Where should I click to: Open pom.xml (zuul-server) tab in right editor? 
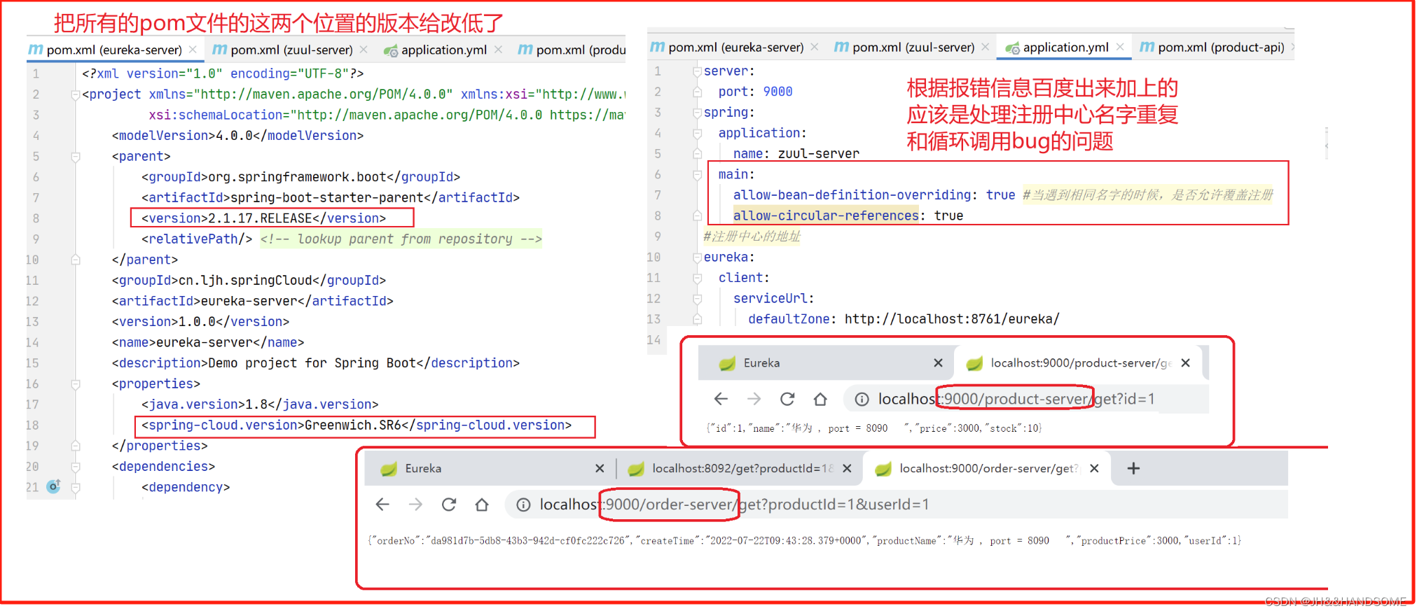913,47
